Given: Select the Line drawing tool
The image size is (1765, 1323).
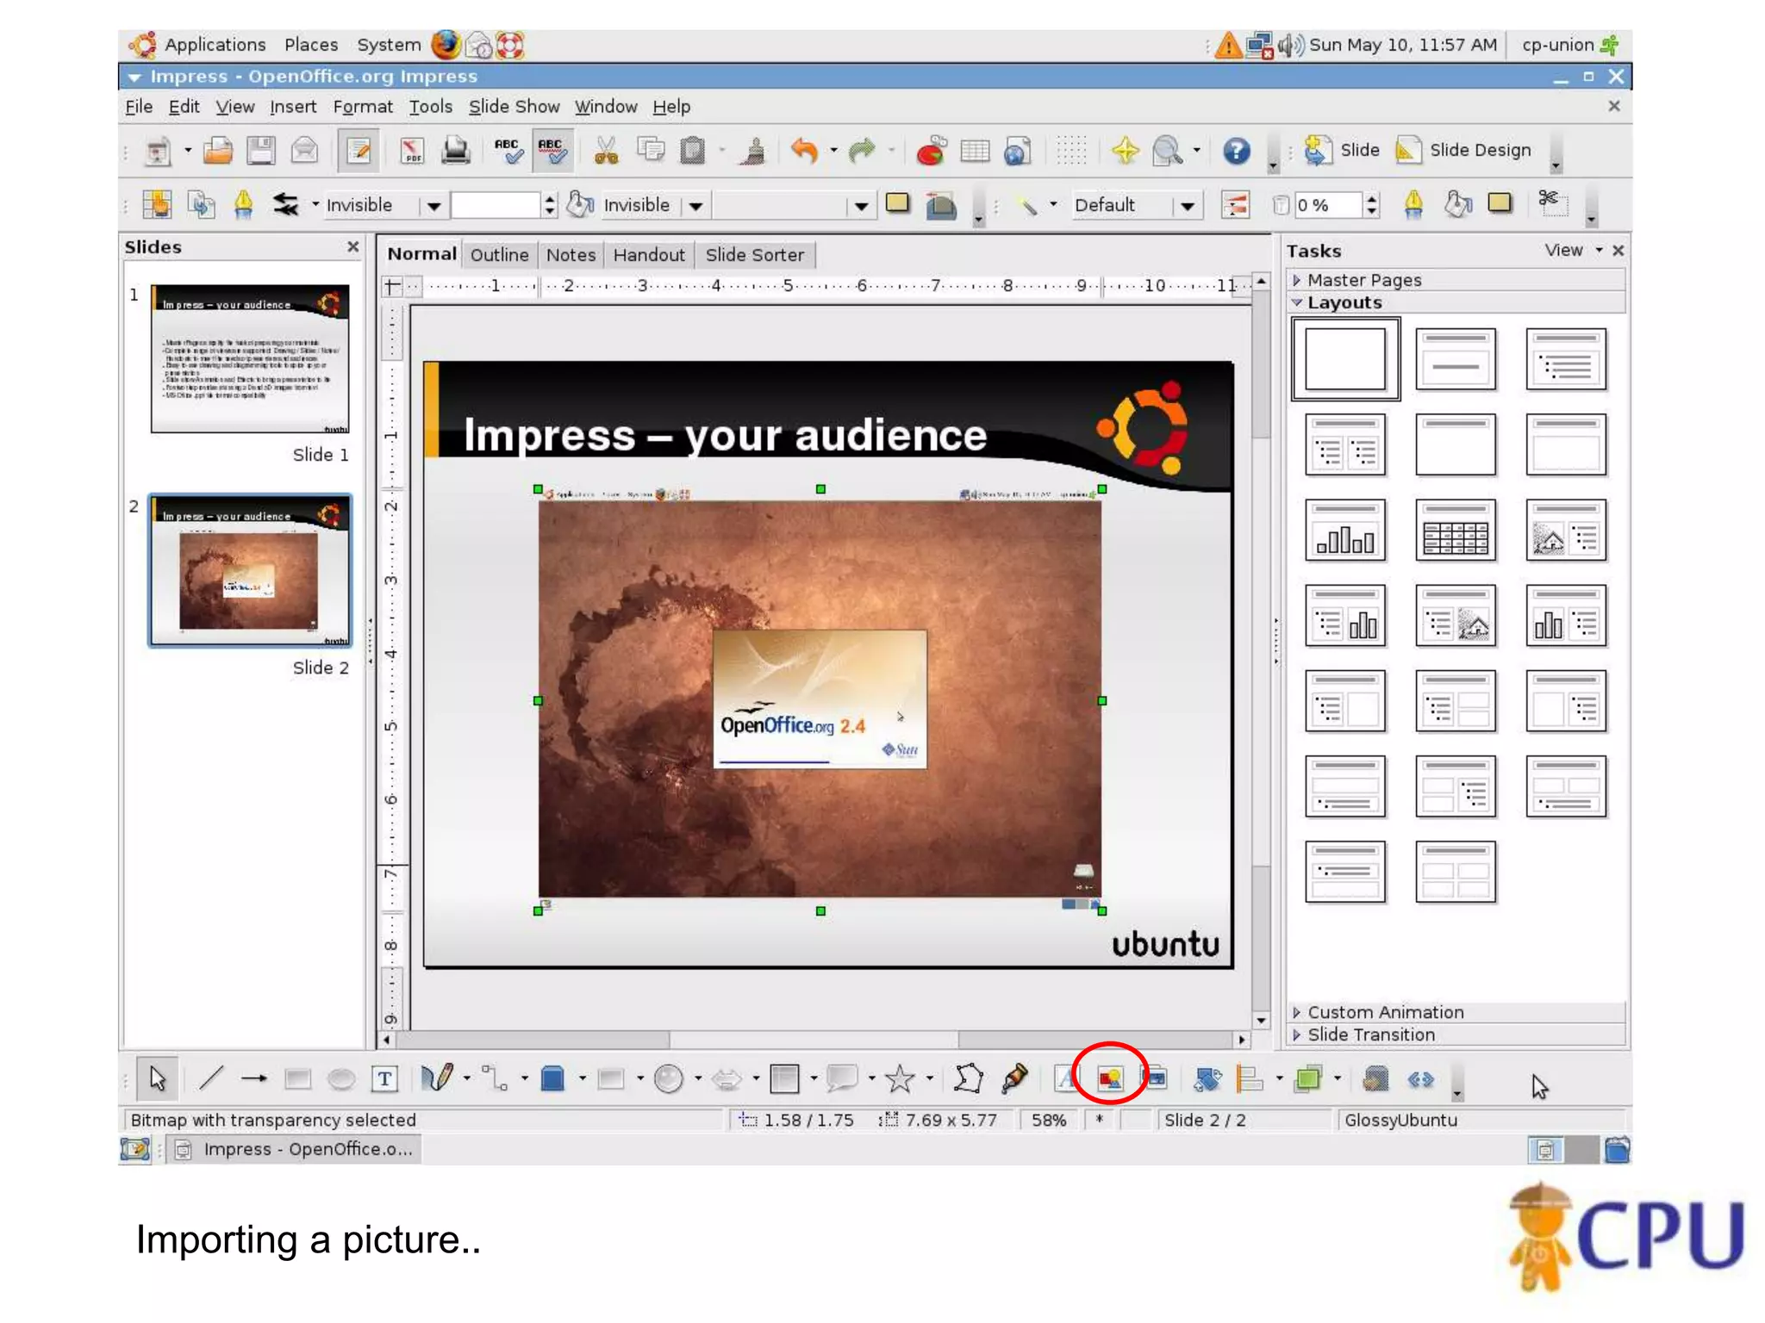Looking at the screenshot, I should click(x=210, y=1078).
